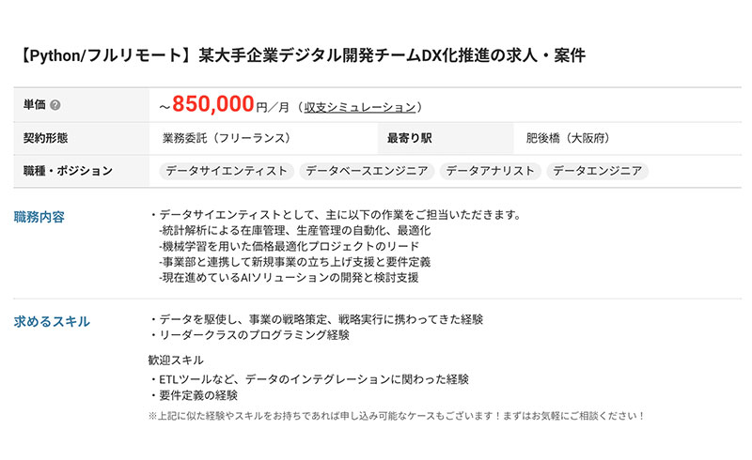Click the データエンジニア position tag
The width and height of the screenshot is (752, 460).
click(598, 171)
